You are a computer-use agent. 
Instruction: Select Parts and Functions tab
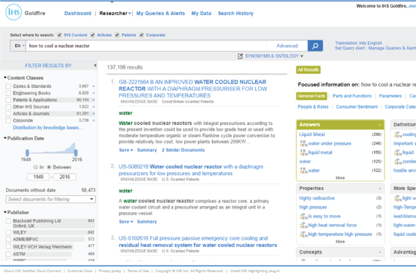pyautogui.click(x=352, y=96)
